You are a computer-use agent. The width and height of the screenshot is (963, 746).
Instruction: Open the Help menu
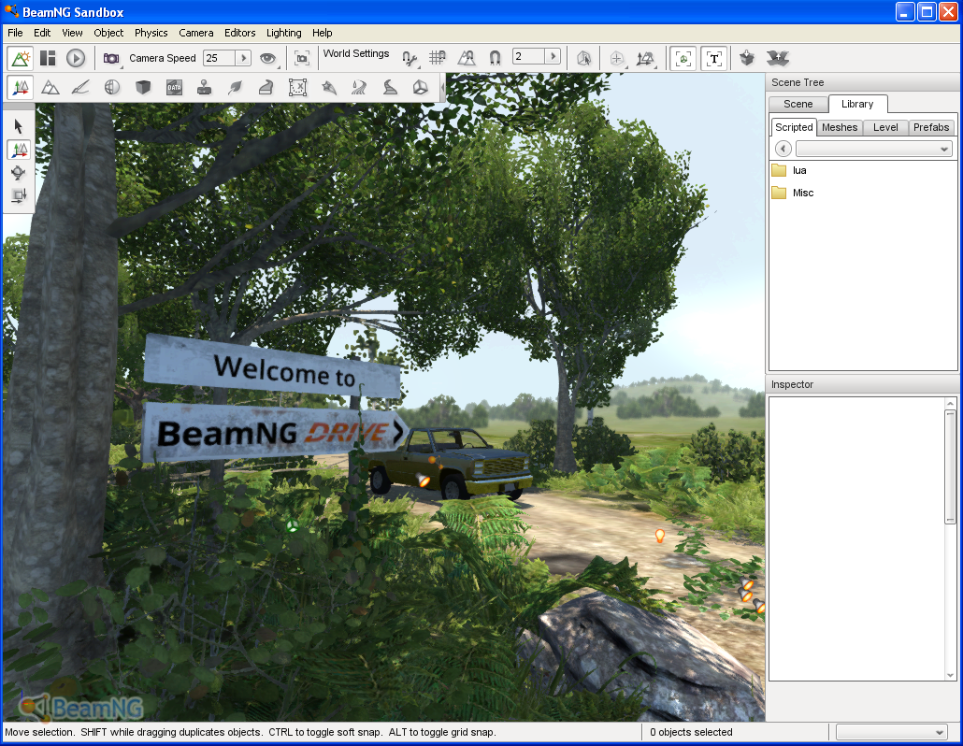323,33
